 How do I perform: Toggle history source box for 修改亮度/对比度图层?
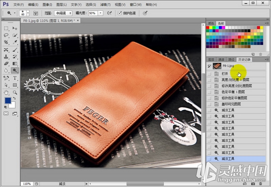pos(209,86)
